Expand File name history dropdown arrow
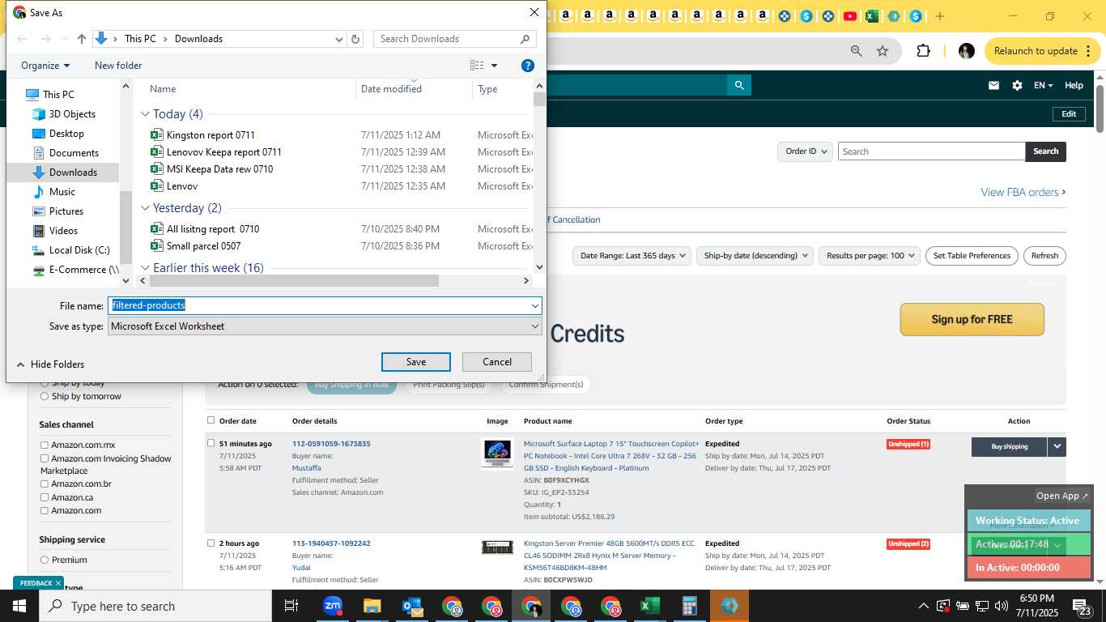Viewport: 1106px width, 622px height. 535,306
